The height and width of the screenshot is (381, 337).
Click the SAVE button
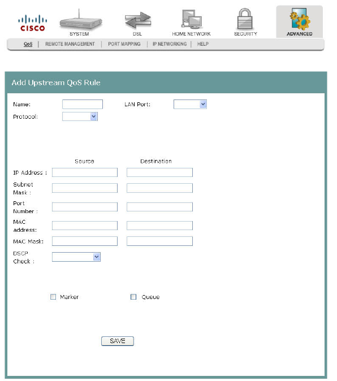[118, 341]
